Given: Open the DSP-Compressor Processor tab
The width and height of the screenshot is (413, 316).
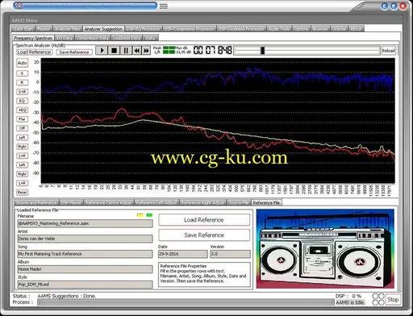Looking at the screenshot, I should [x=190, y=29].
